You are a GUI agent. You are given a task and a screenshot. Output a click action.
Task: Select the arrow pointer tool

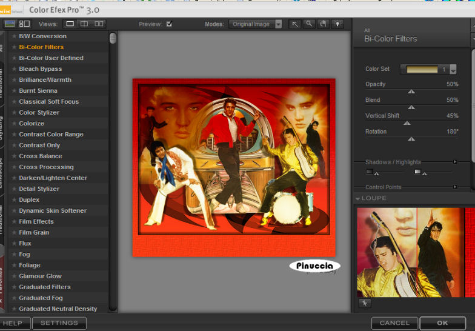[294, 24]
